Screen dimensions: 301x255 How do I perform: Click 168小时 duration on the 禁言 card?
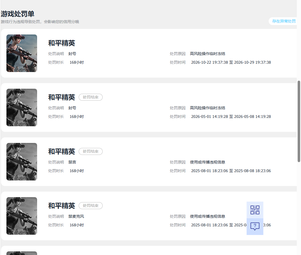tap(77, 171)
